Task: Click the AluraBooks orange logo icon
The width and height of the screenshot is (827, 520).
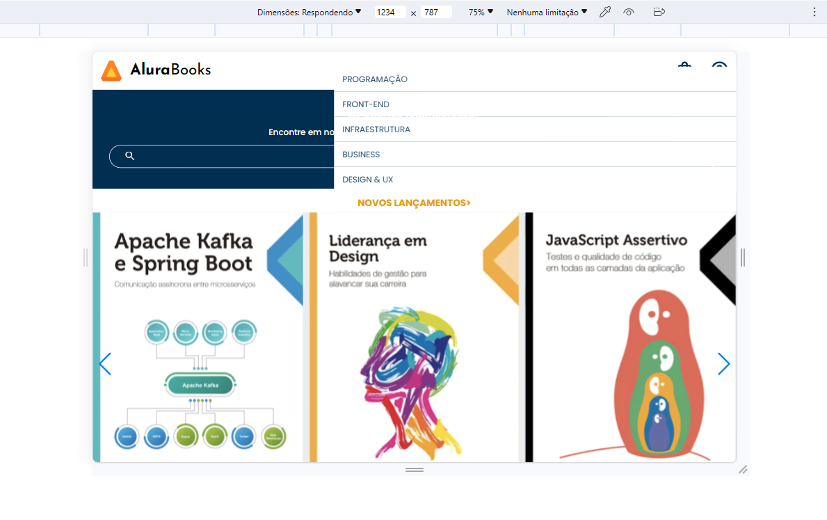Action: click(x=111, y=71)
